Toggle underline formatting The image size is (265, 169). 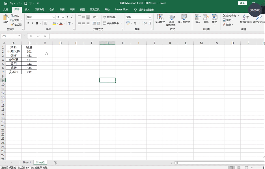click(x=37, y=23)
